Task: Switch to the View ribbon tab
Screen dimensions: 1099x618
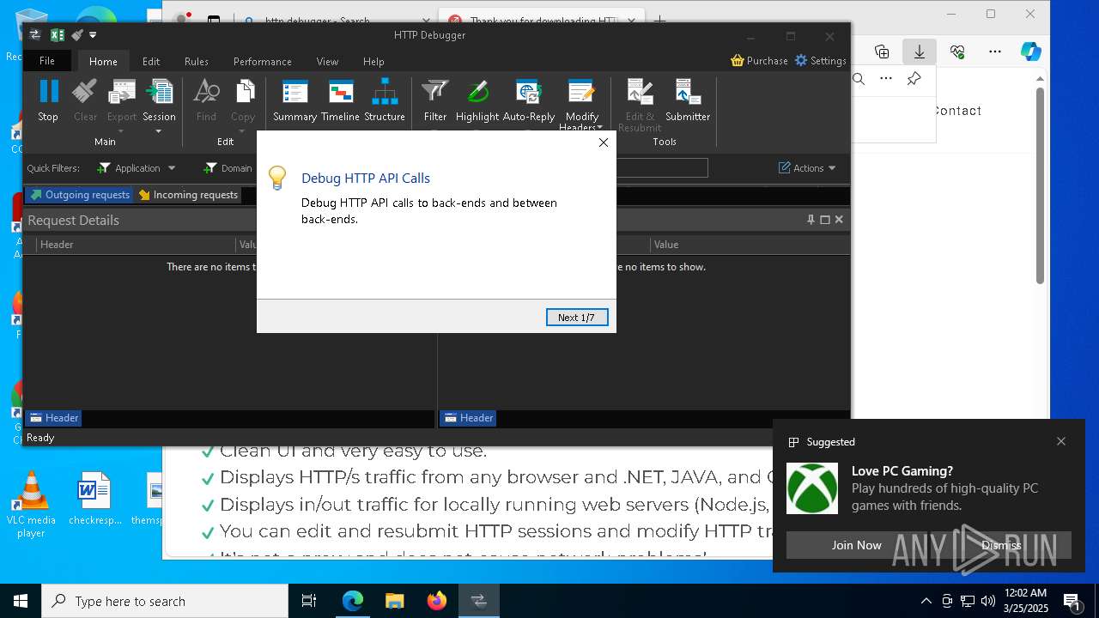Action: [x=327, y=61]
